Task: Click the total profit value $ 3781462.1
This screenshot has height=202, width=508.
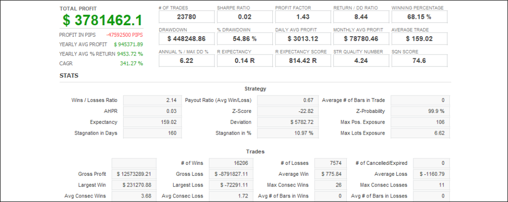Action: coord(102,20)
